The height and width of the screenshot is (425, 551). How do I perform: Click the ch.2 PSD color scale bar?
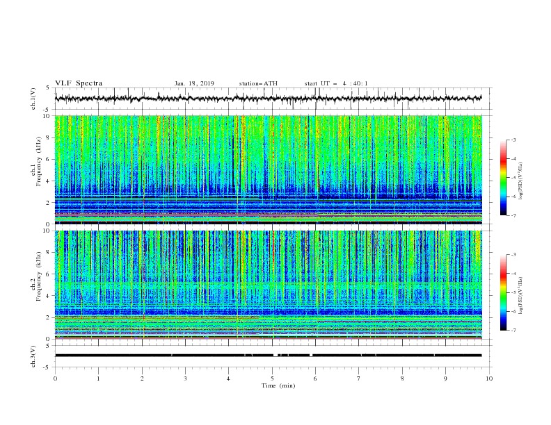[x=503, y=292]
